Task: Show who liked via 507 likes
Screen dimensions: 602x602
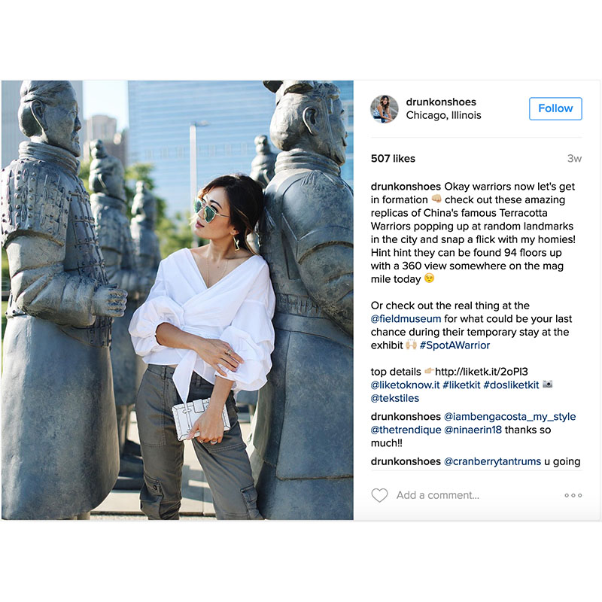Action: click(x=393, y=159)
